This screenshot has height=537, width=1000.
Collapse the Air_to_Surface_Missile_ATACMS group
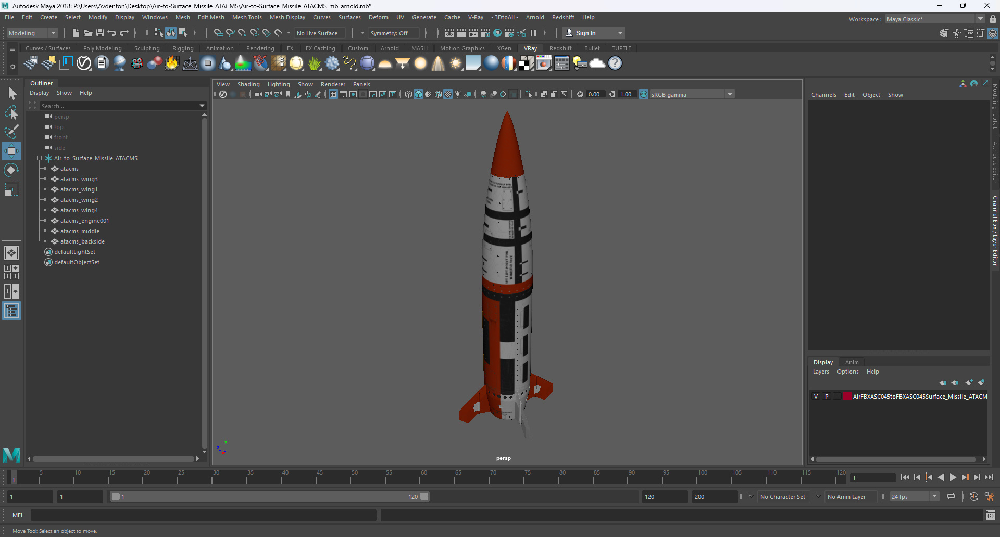(x=39, y=158)
